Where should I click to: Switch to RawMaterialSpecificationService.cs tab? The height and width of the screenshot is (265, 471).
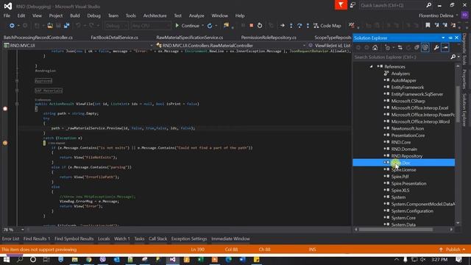pyautogui.click(x=190, y=38)
